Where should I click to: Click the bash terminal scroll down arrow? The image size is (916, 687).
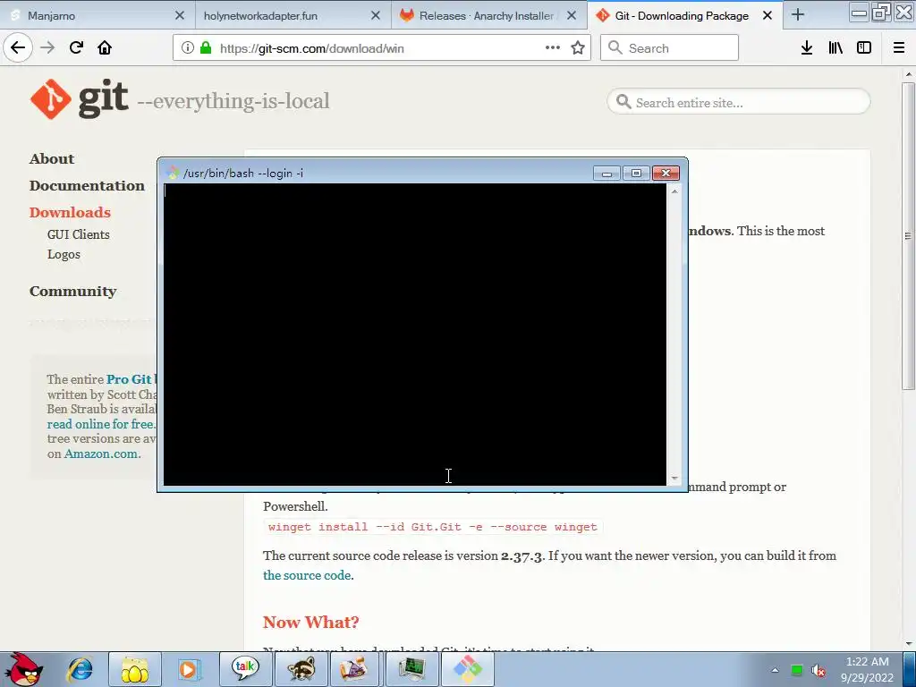coord(674,479)
